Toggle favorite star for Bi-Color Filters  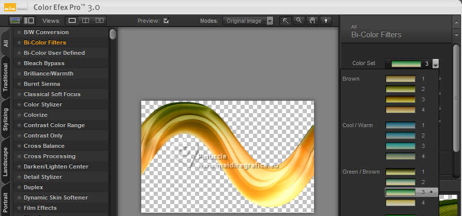pyautogui.click(x=19, y=42)
